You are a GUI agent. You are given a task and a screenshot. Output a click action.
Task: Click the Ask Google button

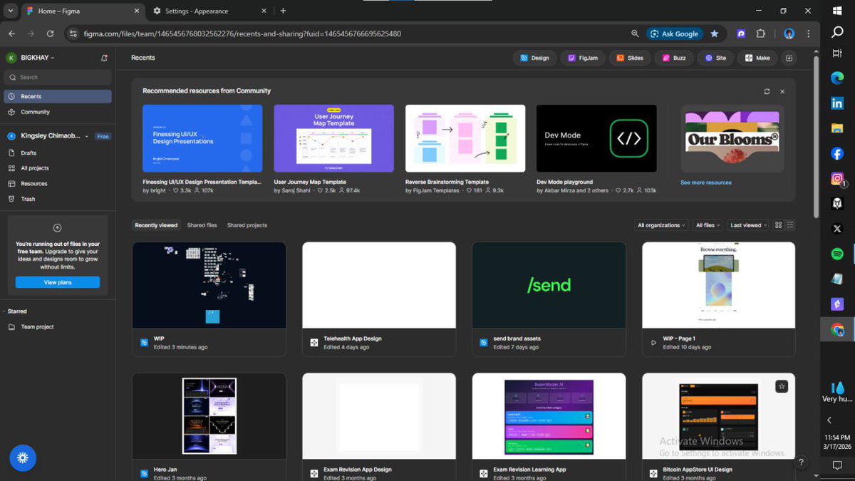(x=673, y=33)
